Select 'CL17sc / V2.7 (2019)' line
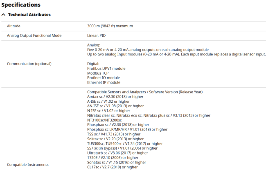 tap(112, 167)
